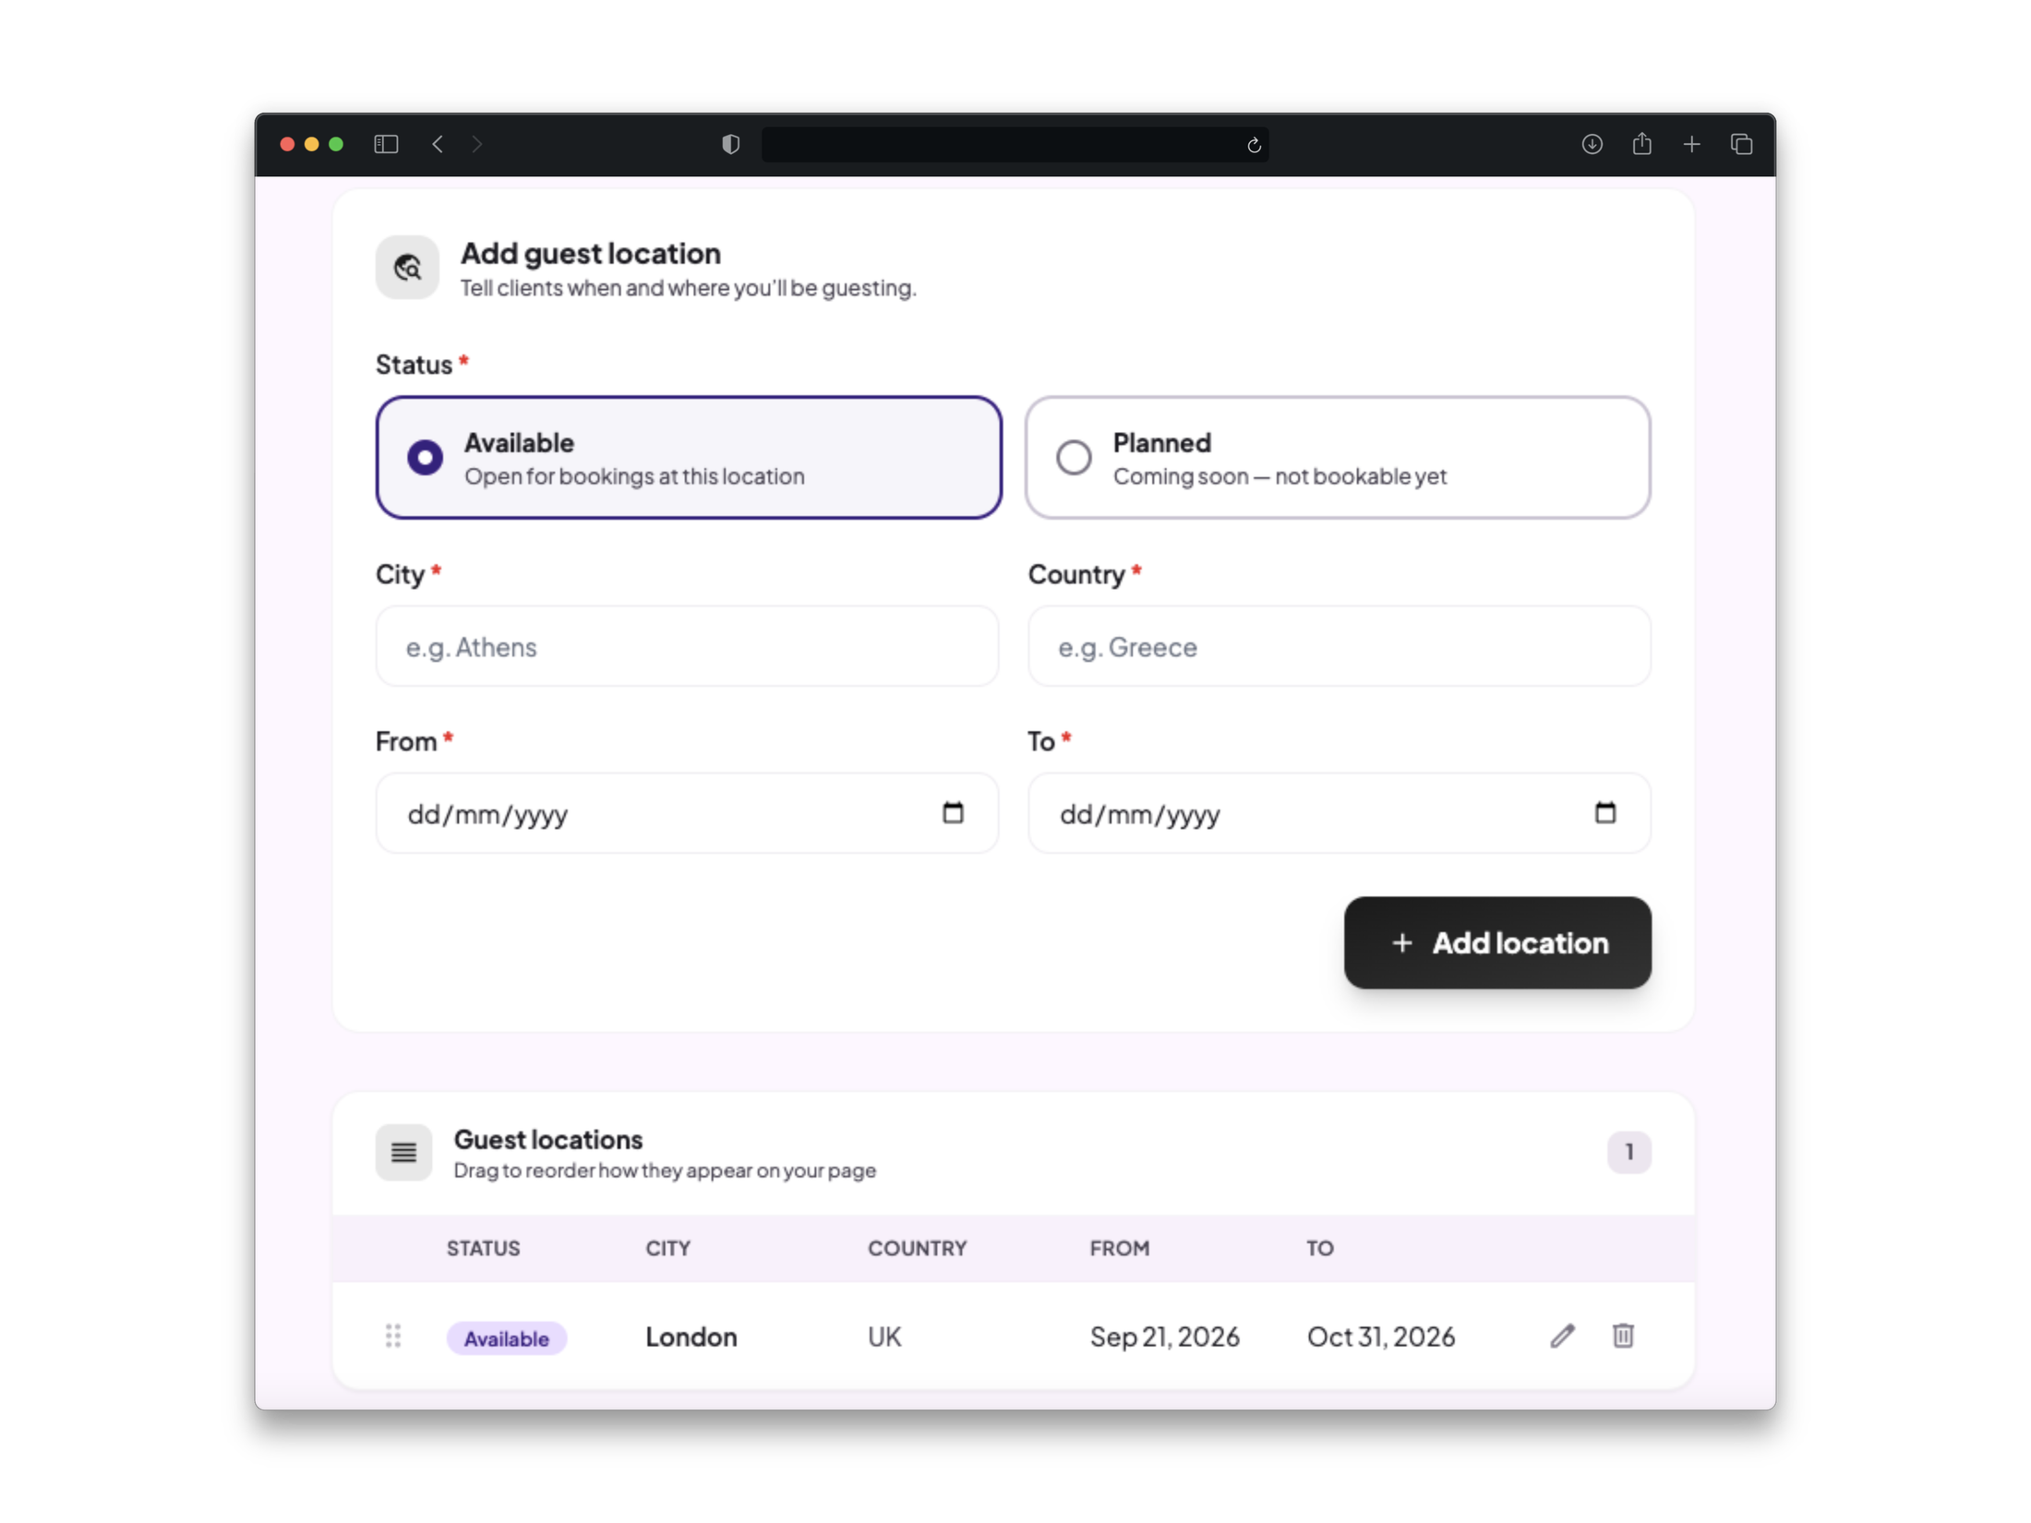This screenshot has height=1523, width=2031.
Task: Open the downloads icon in browser toolbar
Action: [1592, 144]
